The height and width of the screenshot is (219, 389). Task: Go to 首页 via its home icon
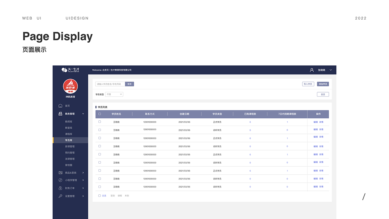tap(60, 106)
